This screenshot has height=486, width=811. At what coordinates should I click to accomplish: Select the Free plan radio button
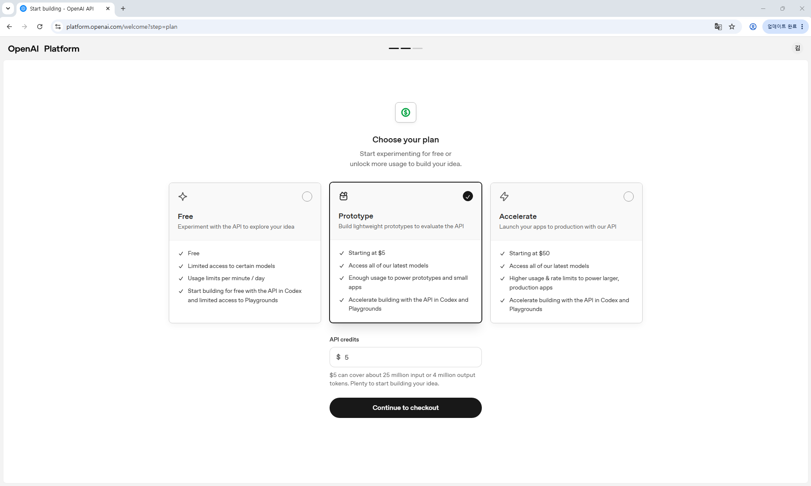pyautogui.click(x=307, y=197)
